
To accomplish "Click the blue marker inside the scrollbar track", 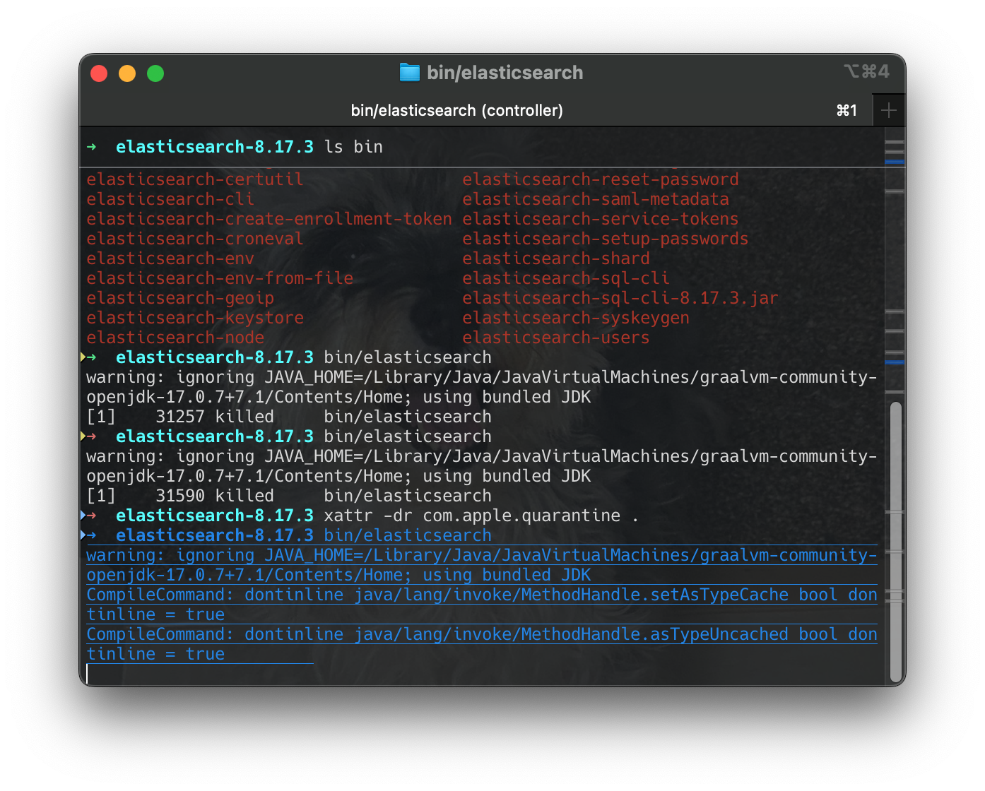I will 895,163.
